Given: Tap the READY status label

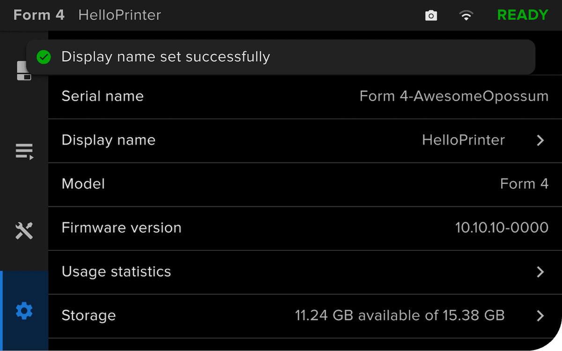Looking at the screenshot, I should [523, 15].
